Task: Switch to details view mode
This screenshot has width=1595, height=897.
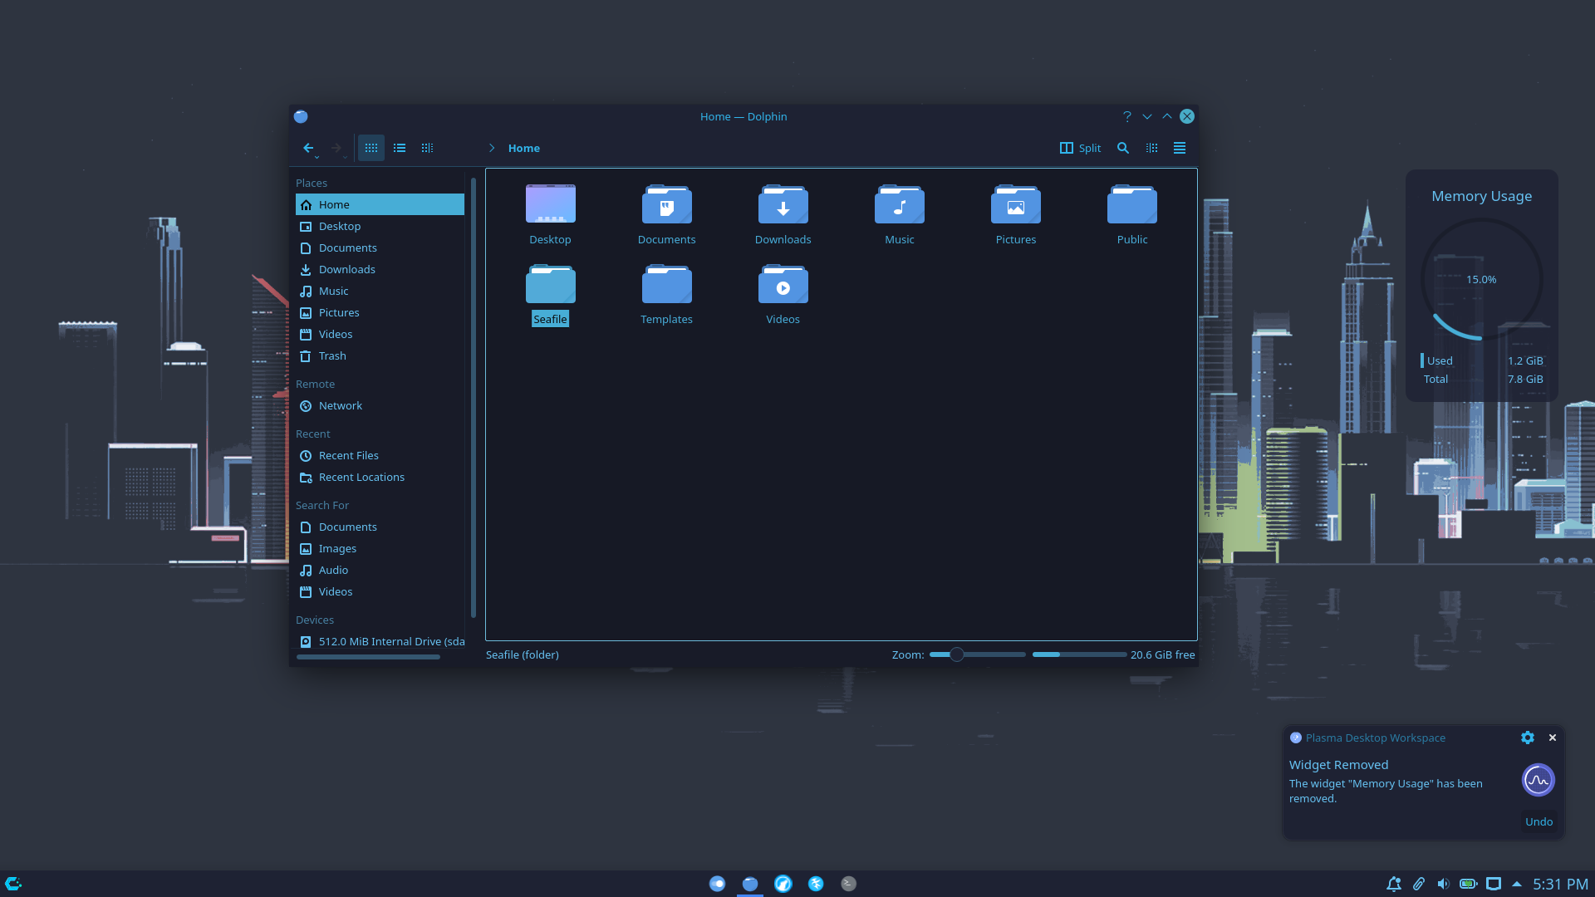Action: pyautogui.click(x=427, y=148)
